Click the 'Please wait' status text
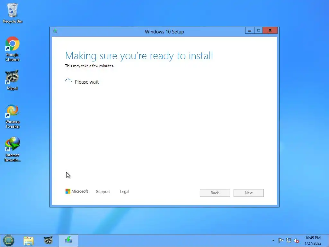The height and width of the screenshot is (247, 329). (87, 82)
